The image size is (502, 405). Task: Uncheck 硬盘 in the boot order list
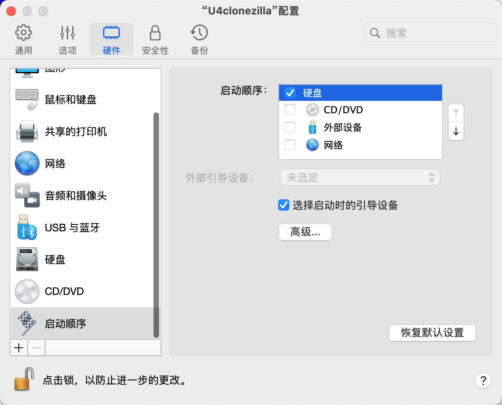point(290,93)
